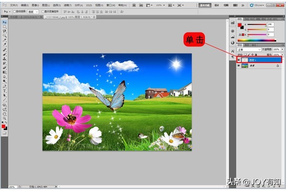
Task: Open the auto-select 图层 dropdown in options bar
Action: click(x=33, y=11)
